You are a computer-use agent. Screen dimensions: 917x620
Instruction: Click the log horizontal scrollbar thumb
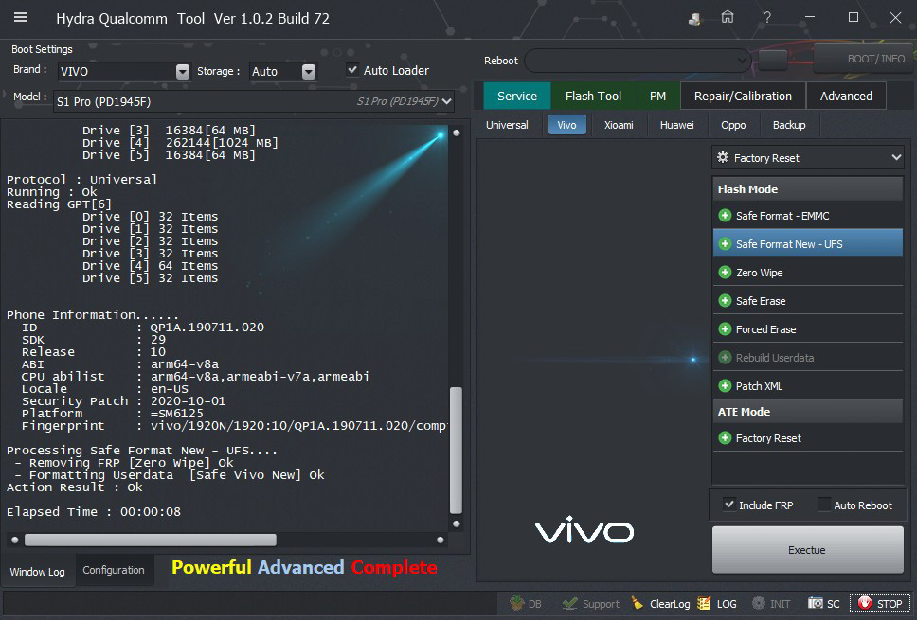pos(151,540)
